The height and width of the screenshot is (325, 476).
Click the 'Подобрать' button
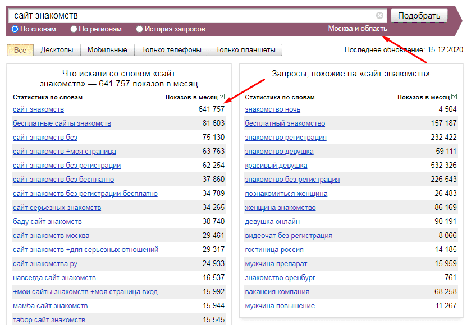419,16
